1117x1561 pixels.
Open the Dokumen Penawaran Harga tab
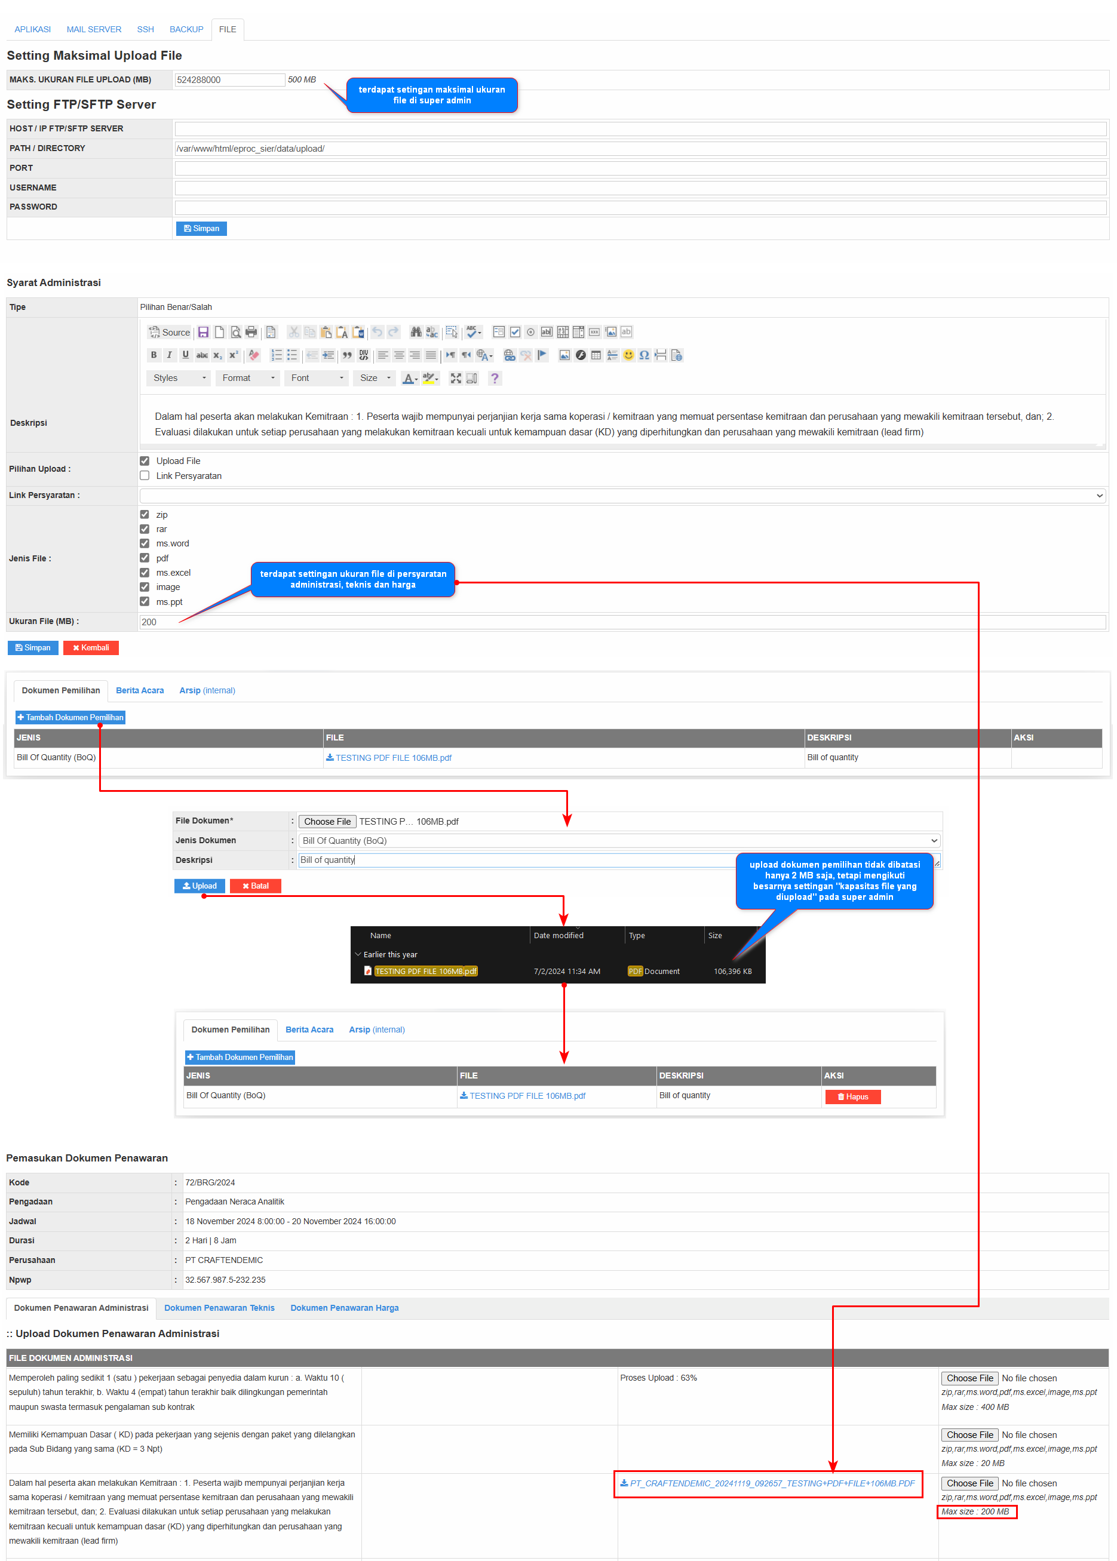pyautogui.click(x=345, y=1308)
